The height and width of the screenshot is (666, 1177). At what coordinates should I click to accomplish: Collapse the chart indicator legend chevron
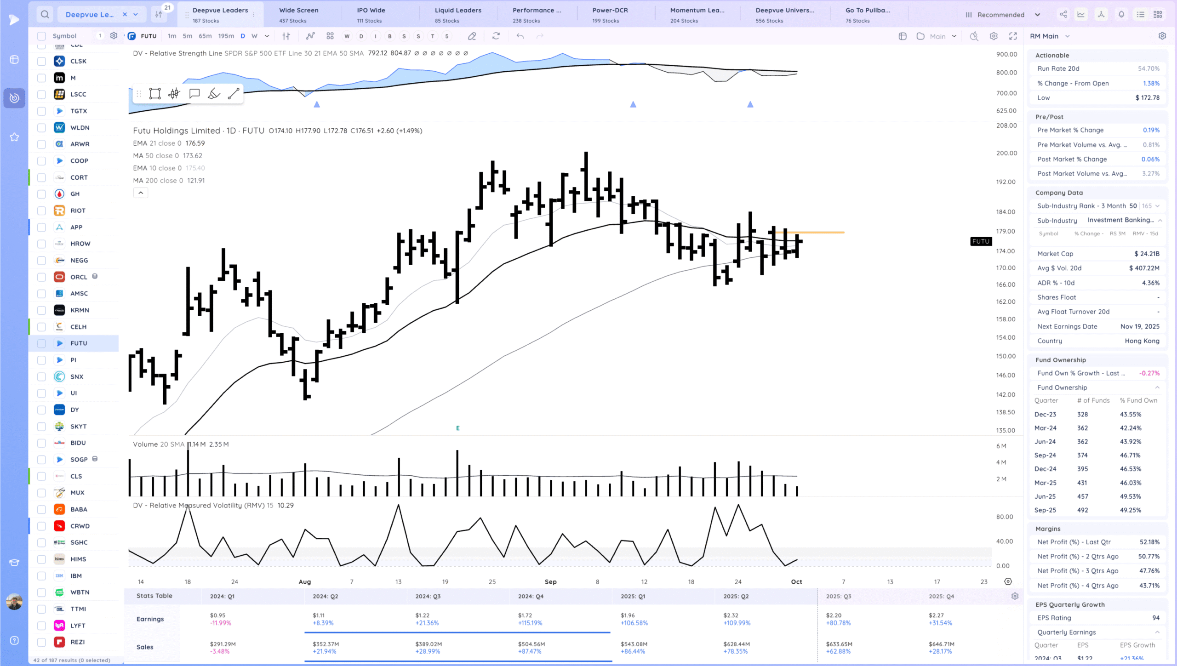[x=141, y=193]
